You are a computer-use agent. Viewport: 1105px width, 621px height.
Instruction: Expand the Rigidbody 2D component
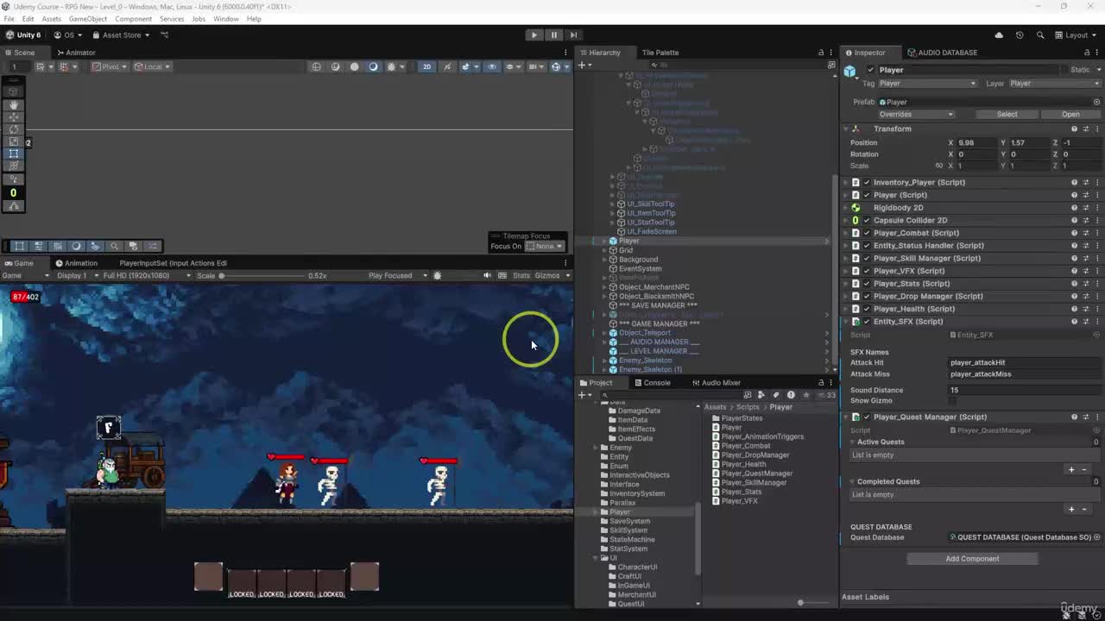[846, 208]
